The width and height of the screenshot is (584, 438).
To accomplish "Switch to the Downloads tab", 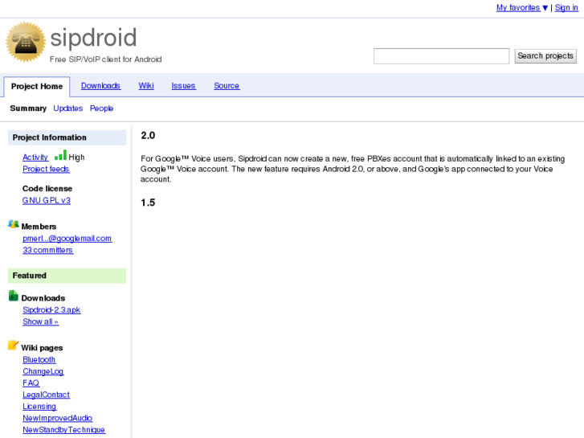I will pyautogui.click(x=100, y=86).
